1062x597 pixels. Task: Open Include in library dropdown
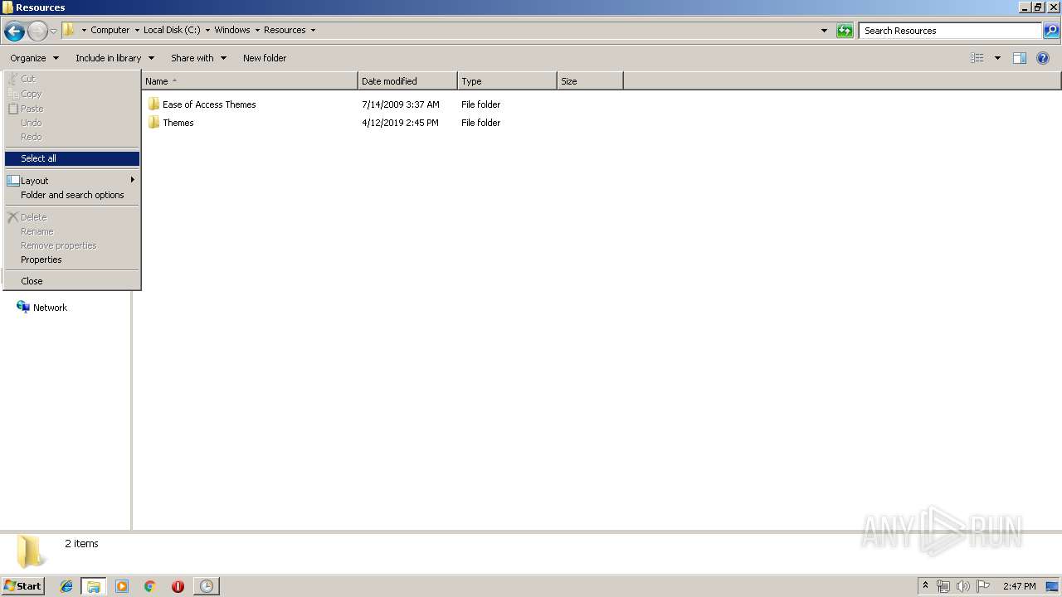point(114,58)
